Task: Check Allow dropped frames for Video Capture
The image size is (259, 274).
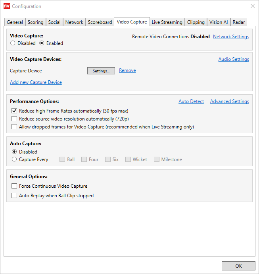Action: pyautogui.click(x=15, y=127)
